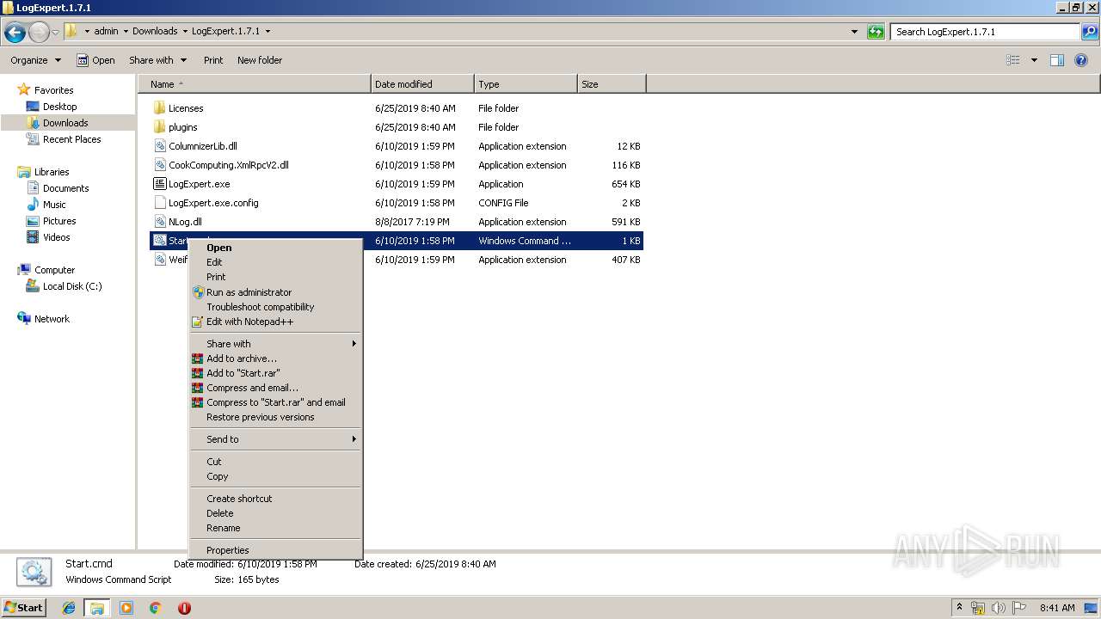
Task: Click the Print toolbar button
Action: pyautogui.click(x=213, y=60)
